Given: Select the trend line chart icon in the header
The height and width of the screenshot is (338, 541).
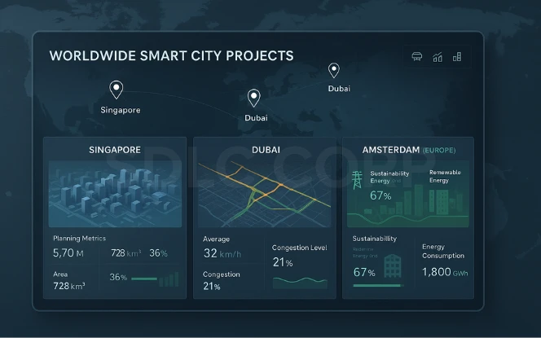Looking at the screenshot, I should coord(438,57).
